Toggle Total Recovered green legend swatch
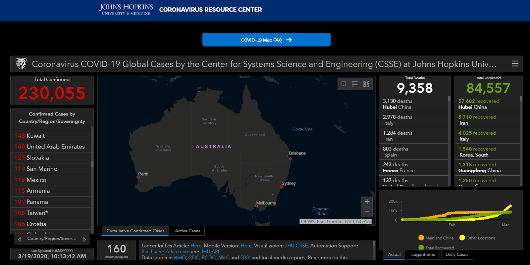Viewport: 530px width, 265px height. (421, 247)
